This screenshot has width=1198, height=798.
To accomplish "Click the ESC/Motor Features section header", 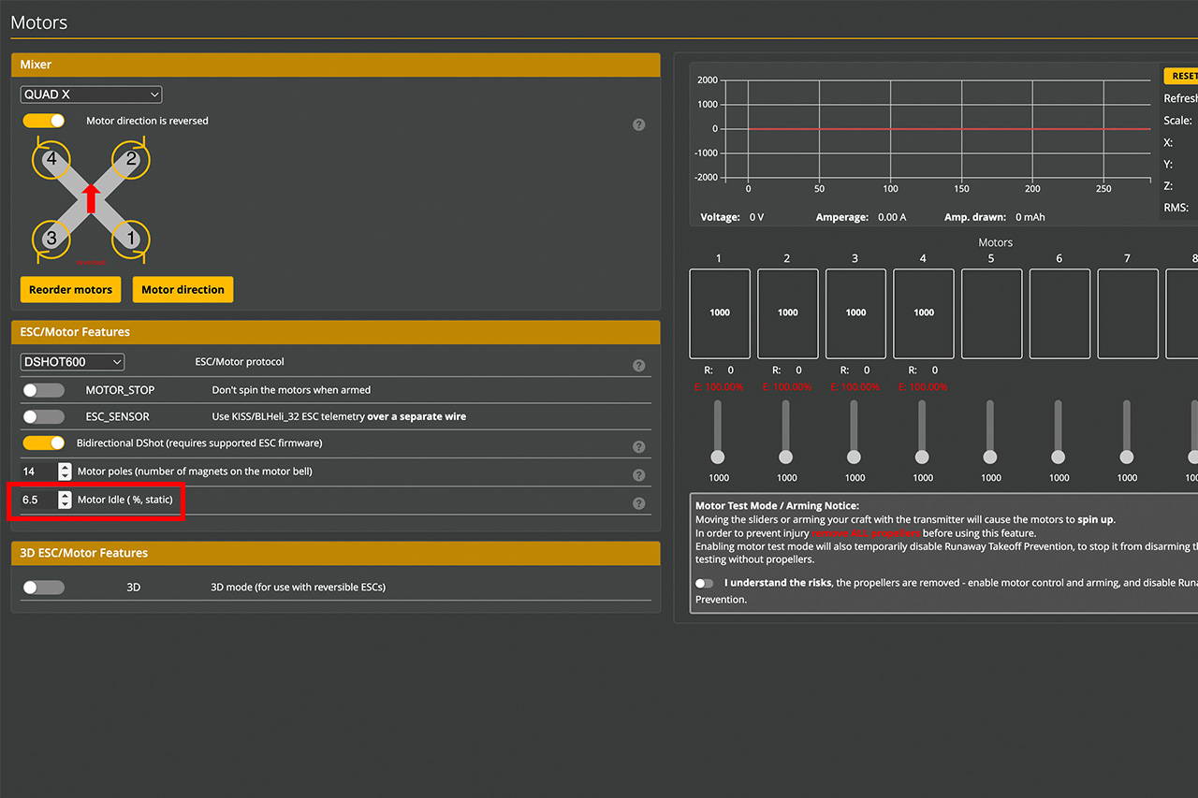I will click(336, 332).
